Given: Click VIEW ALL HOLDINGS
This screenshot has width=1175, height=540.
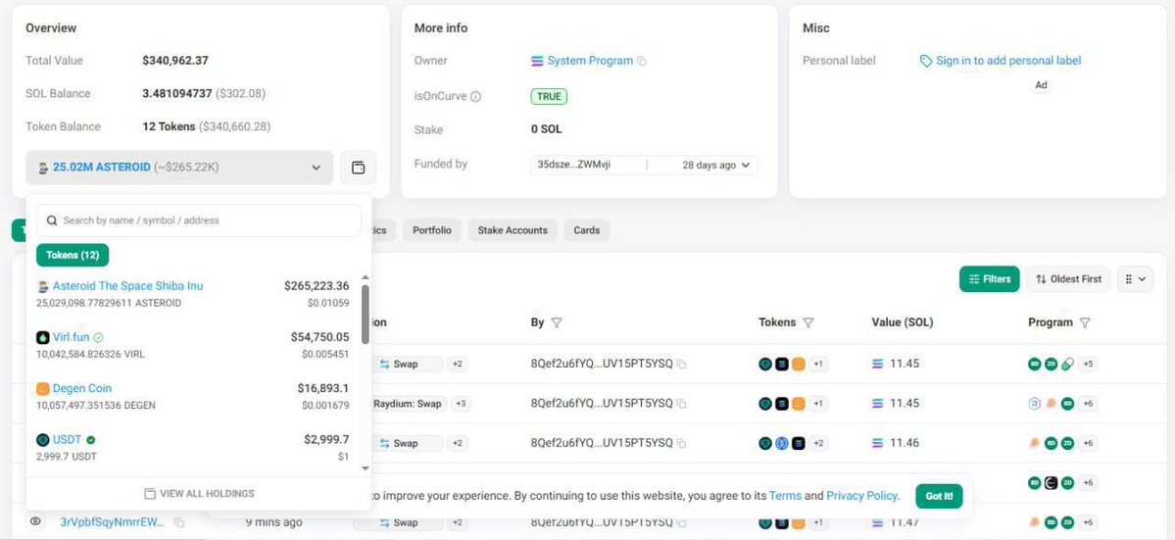Looking at the screenshot, I should tap(199, 494).
